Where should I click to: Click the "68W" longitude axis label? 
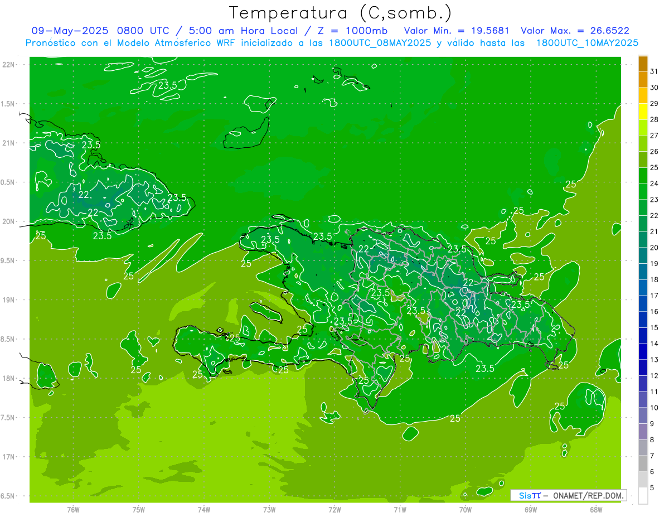(595, 509)
